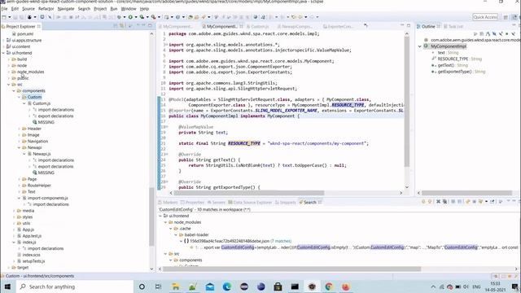Open the Run button dropdown arrow
The width and height of the screenshot is (521, 293).
coord(136,17)
